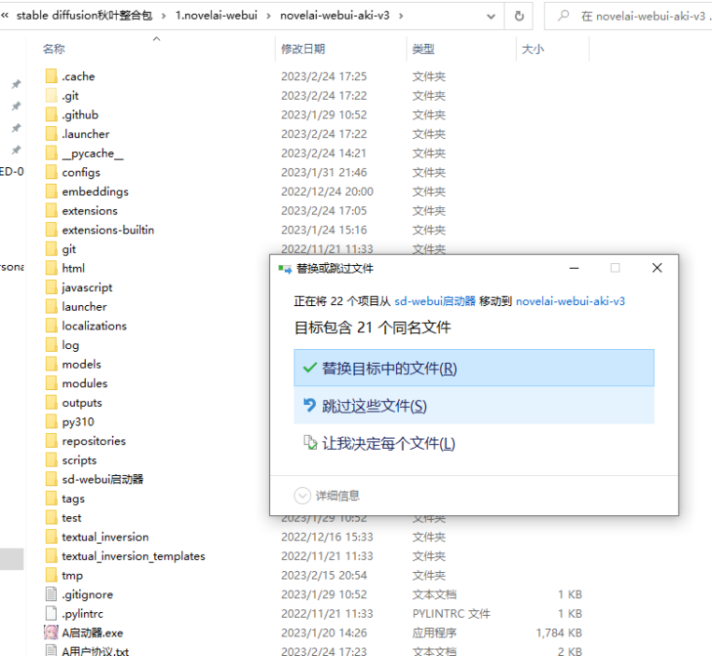712x656 pixels.
Task: Select the launcher folder without dot prefix
Action: (x=84, y=306)
